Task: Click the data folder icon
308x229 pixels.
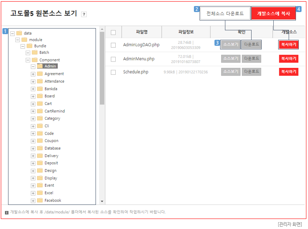Action: (x=19, y=33)
